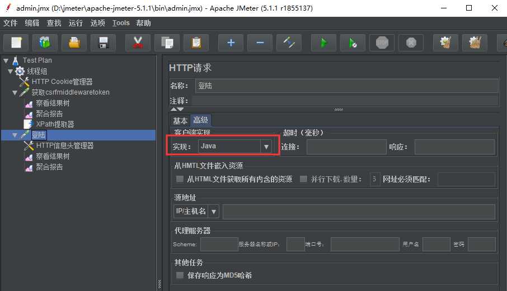
Task: Click the Stop test icon
Action: pyautogui.click(x=382, y=43)
